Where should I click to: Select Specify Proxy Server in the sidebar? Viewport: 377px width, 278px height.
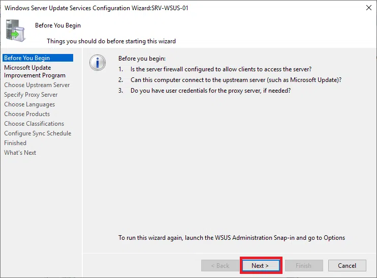pyautogui.click(x=30, y=95)
